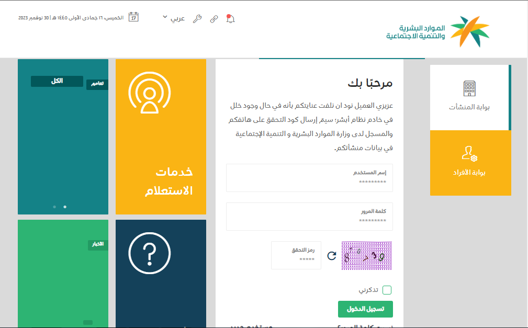Click the رمز التحقق verification code field
This screenshot has width=528, height=328.
[296, 255]
